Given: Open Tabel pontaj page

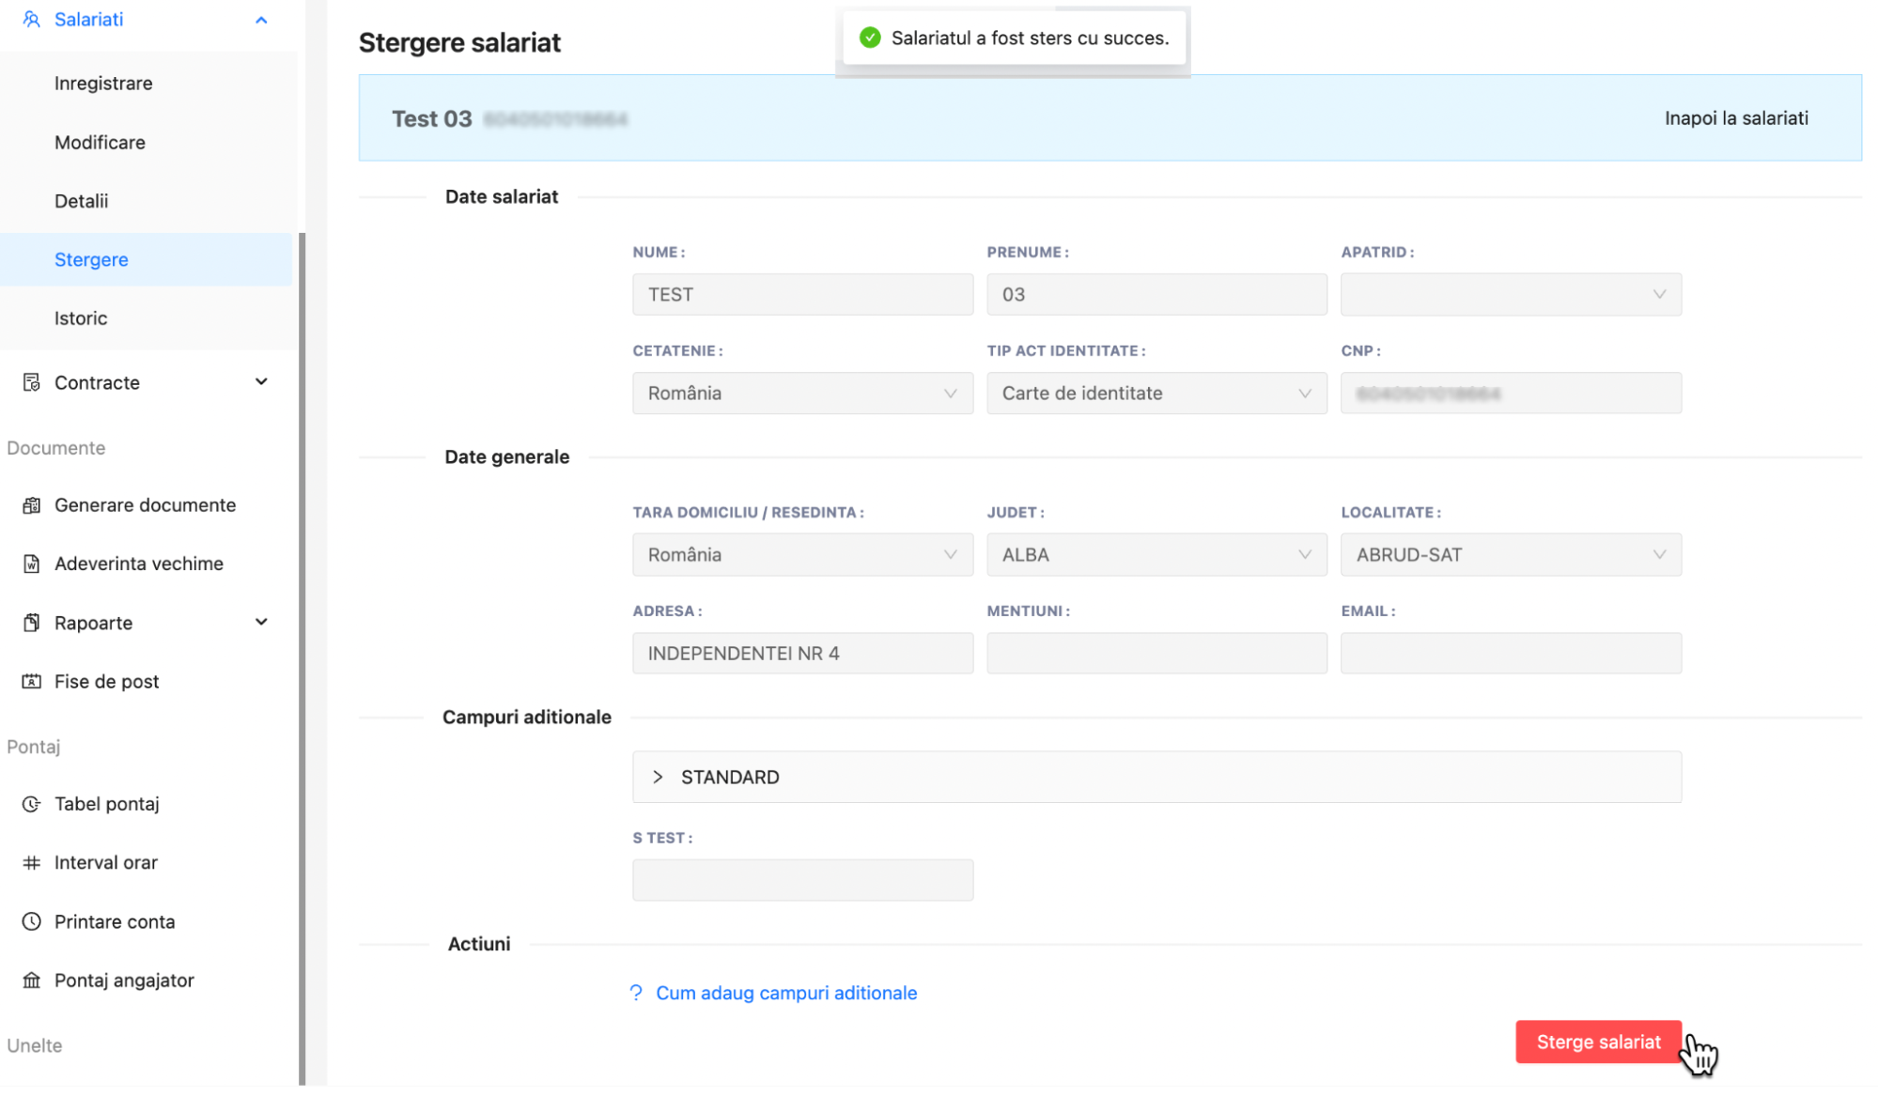Looking at the screenshot, I should (x=106, y=804).
